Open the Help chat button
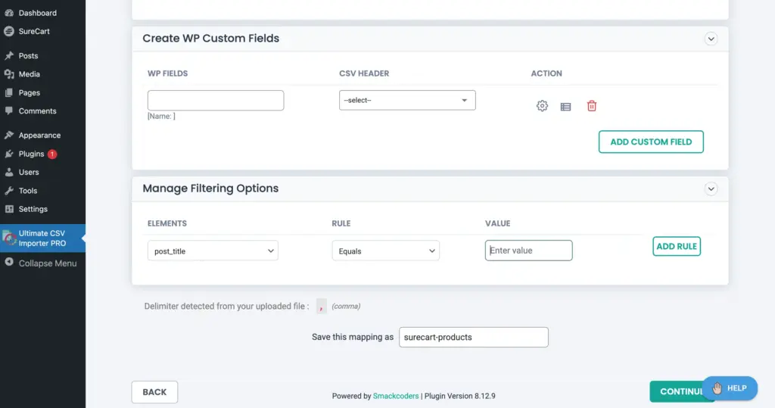 730,389
